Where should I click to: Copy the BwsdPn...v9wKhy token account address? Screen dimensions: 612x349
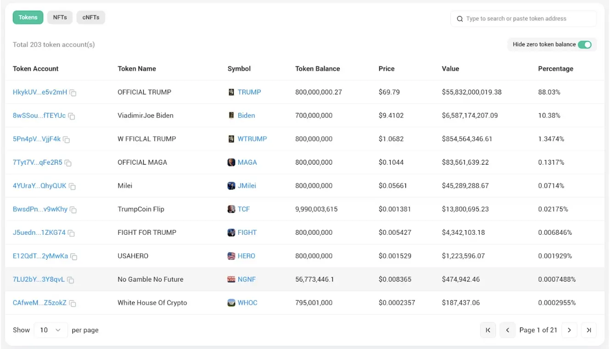pos(73,210)
